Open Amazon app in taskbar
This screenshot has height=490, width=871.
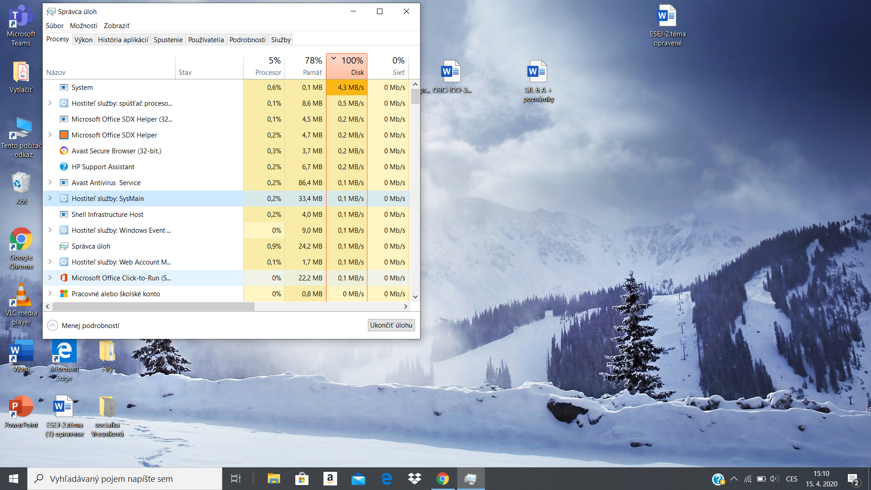330,479
